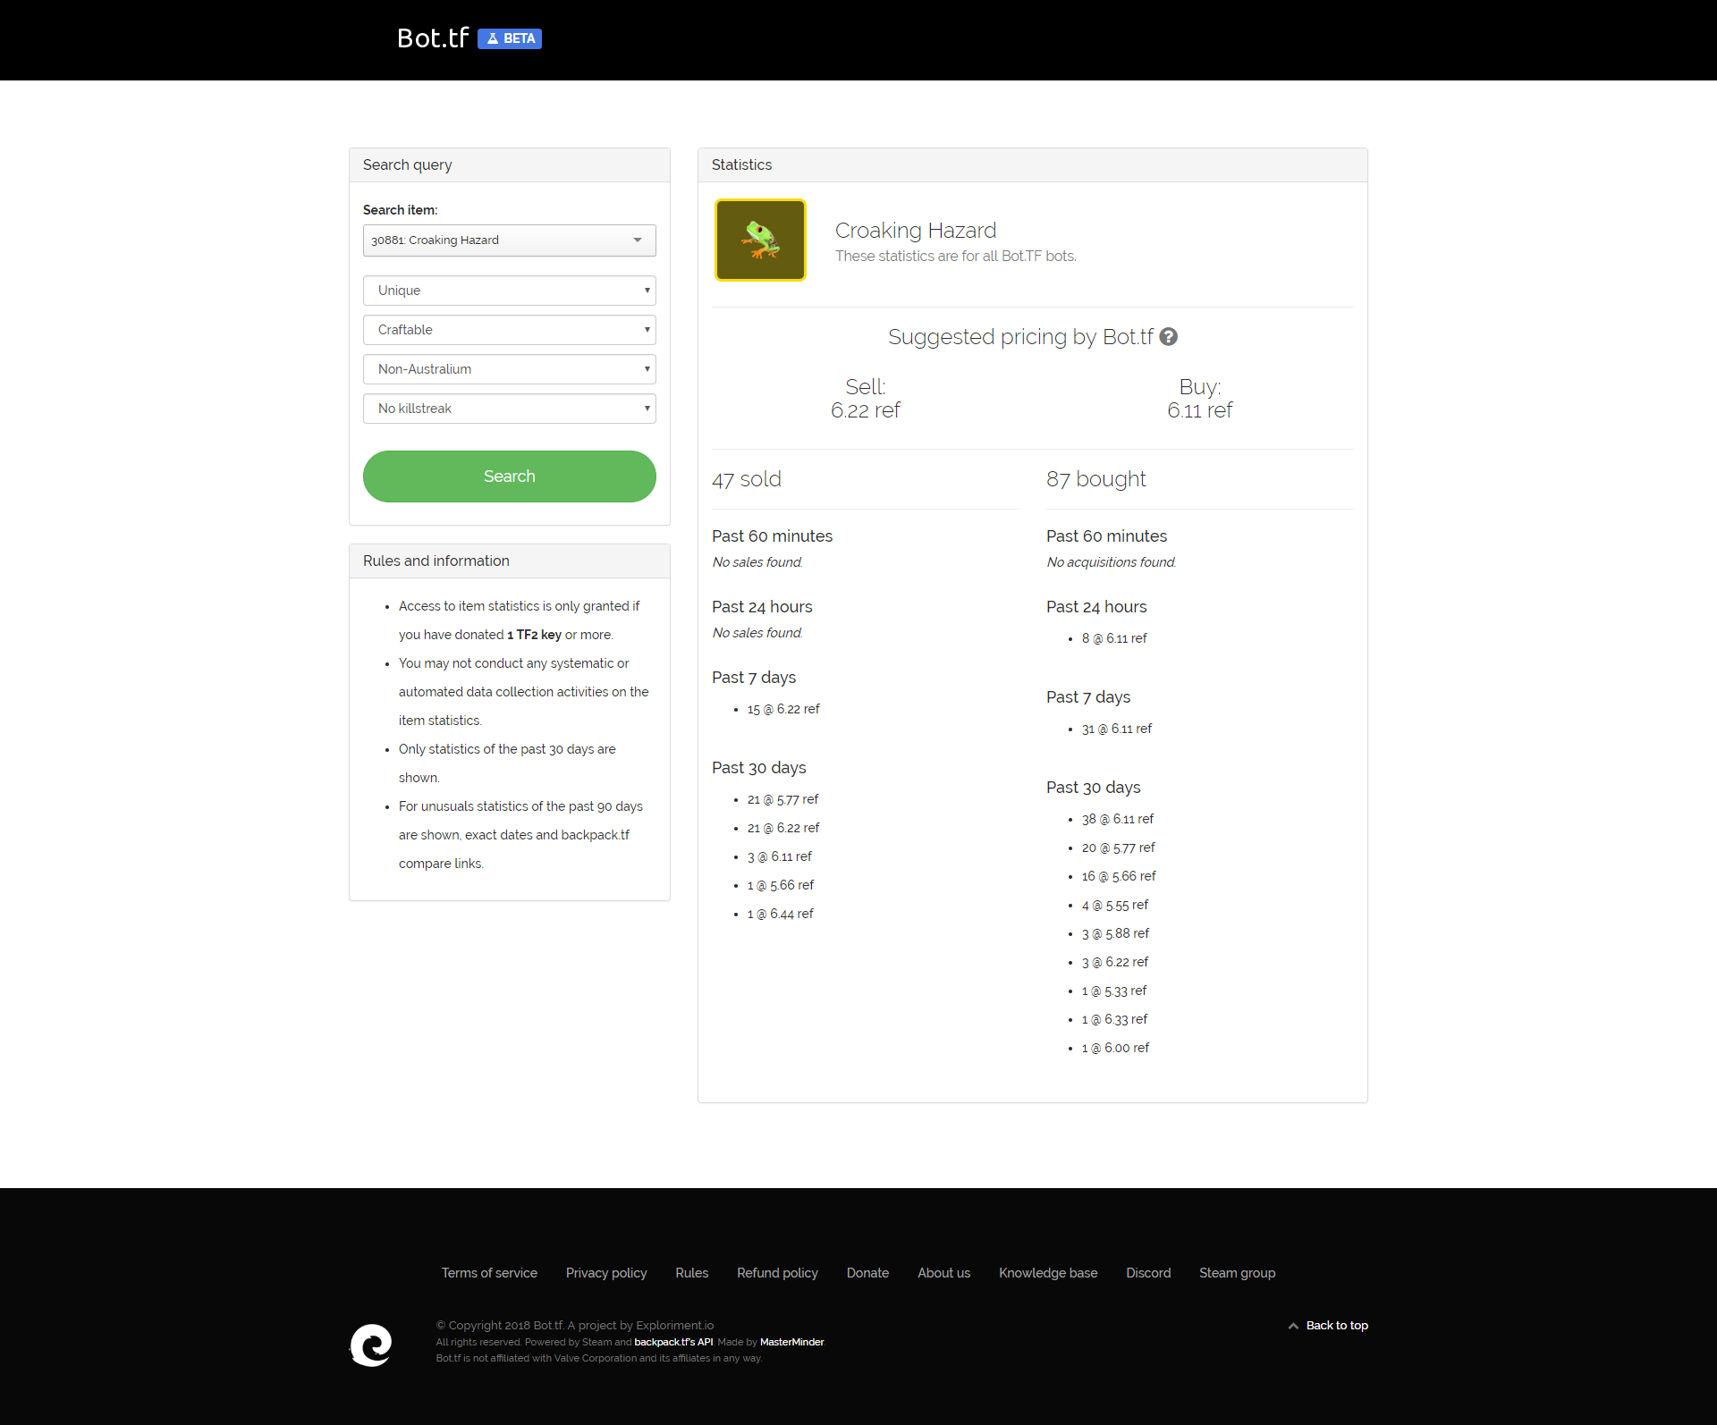Screen dimensions: 1717x1425
Task: Click the help question mark icon
Action: pos(1168,337)
